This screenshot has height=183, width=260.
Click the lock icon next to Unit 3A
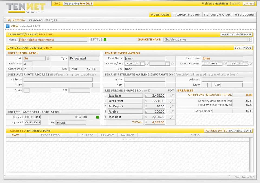tap(48, 58)
